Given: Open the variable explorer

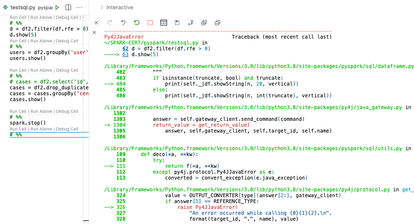Looking at the screenshot, I should coord(164,23).
